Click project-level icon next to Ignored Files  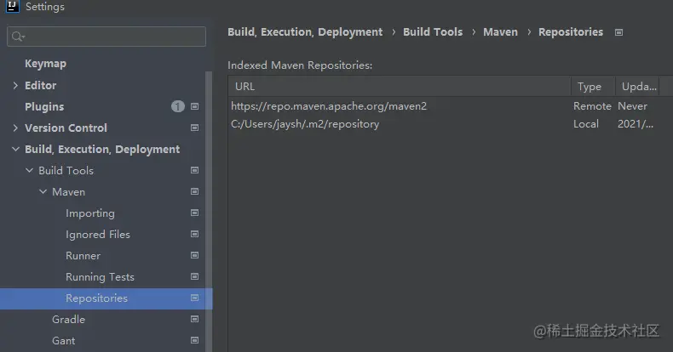(194, 234)
